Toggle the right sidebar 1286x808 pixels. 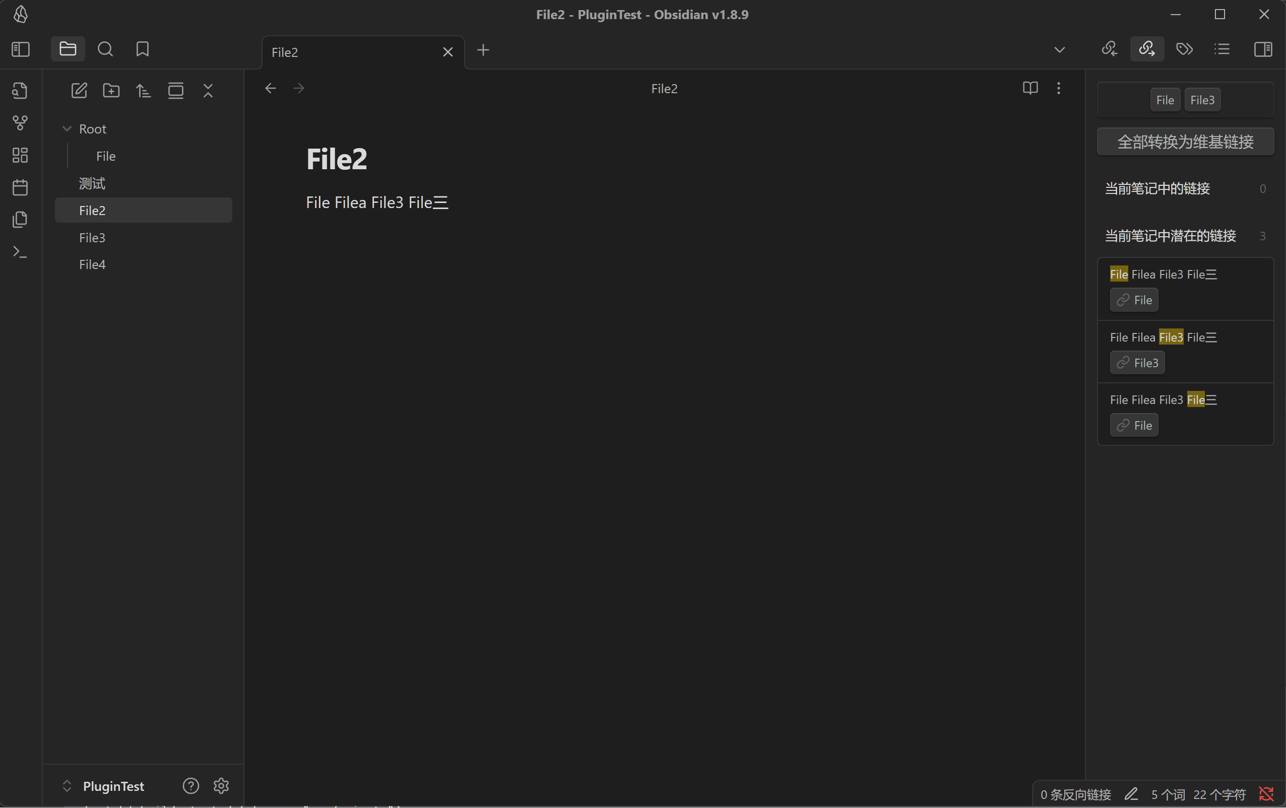click(1262, 49)
